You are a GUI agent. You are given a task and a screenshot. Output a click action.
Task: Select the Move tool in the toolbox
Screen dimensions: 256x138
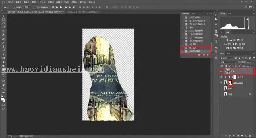(3, 16)
